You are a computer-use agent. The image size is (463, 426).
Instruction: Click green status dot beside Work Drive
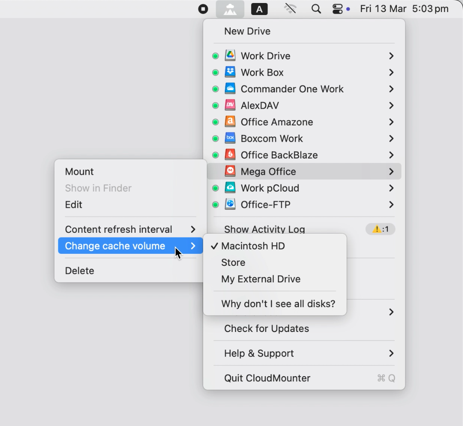click(x=216, y=56)
